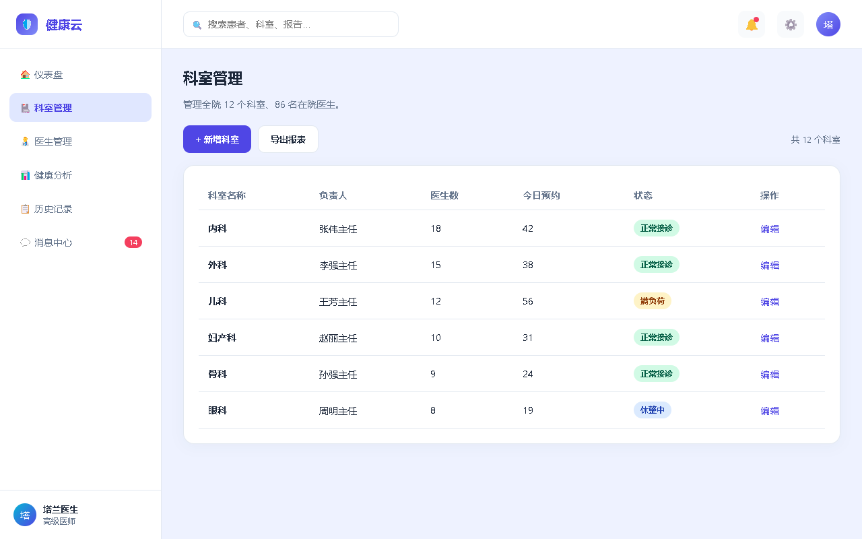
Task: Click the 科室名称 column header
Action: (227, 195)
